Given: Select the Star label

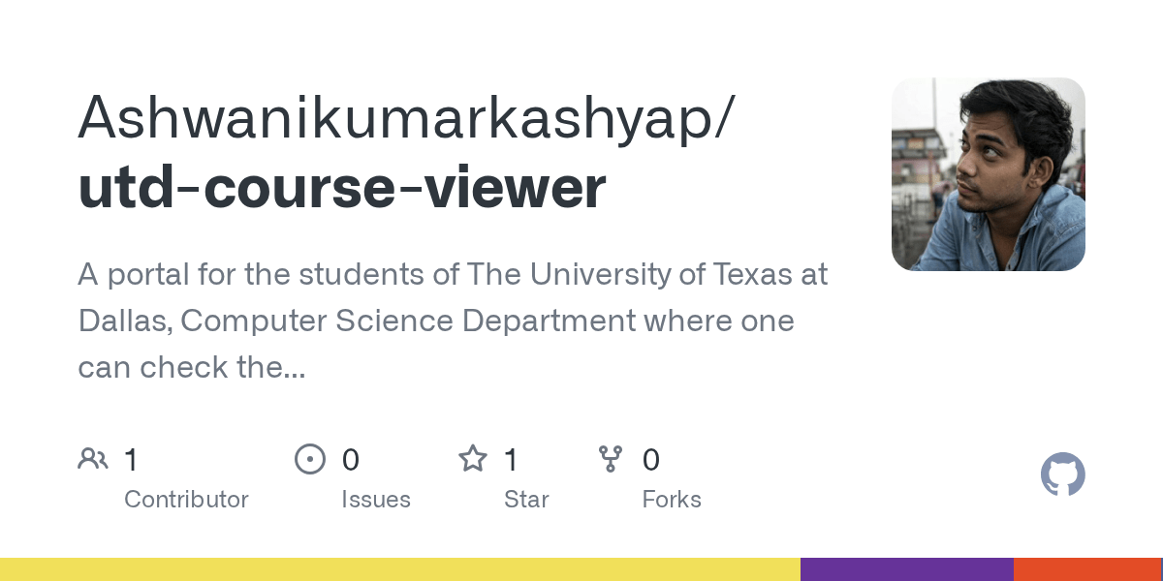Looking at the screenshot, I should [526, 500].
